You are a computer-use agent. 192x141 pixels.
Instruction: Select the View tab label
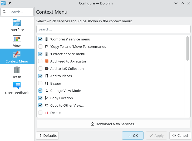tap(17, 45)
